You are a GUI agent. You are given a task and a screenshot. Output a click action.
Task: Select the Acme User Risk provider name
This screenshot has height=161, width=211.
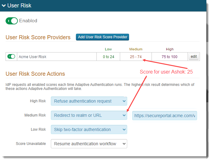33,57
